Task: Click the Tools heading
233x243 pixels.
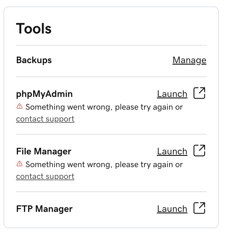Action: 34,29
